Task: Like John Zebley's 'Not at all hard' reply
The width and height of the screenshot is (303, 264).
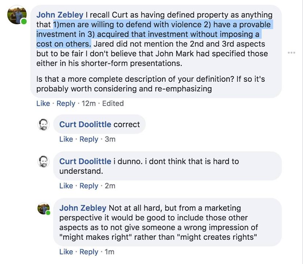Action: point(66,252)
